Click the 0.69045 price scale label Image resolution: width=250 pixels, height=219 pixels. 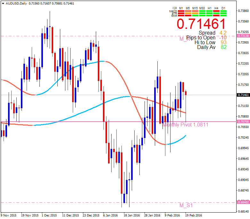coord(243,180)
